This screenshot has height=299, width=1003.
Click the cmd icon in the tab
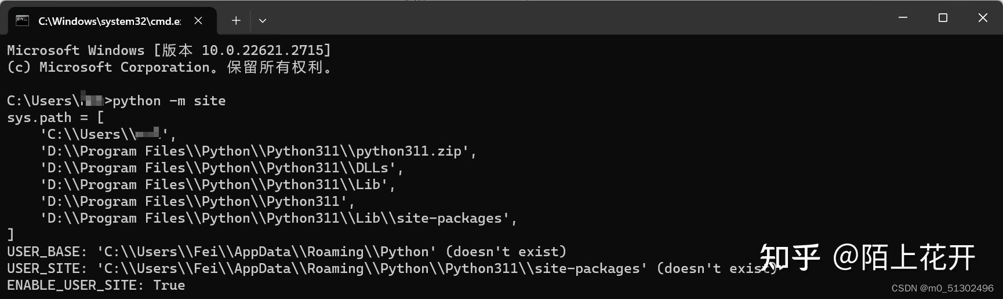coord(22,21)
